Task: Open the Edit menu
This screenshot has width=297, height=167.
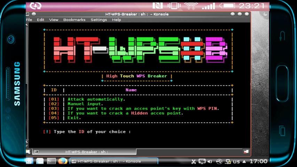Action: (41, 20)
